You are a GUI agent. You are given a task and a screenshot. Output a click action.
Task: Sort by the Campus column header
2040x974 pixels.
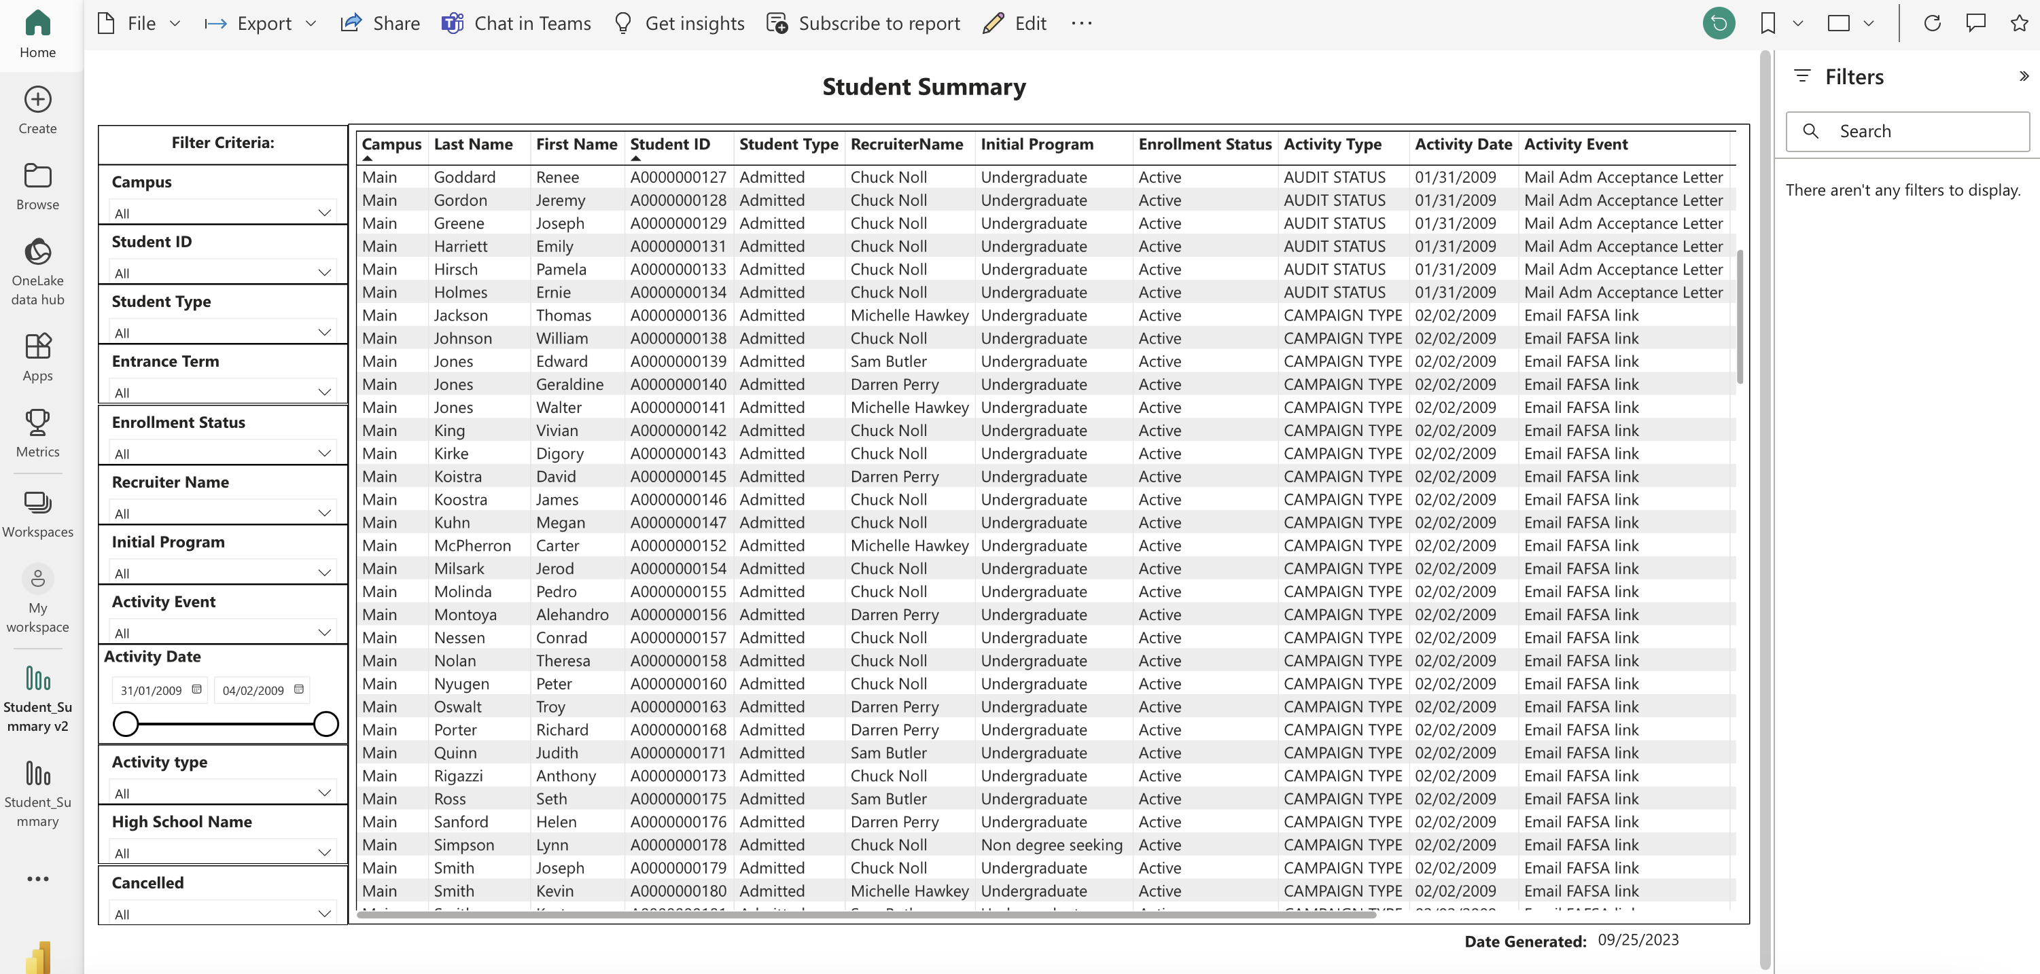[x=391, y=144]
